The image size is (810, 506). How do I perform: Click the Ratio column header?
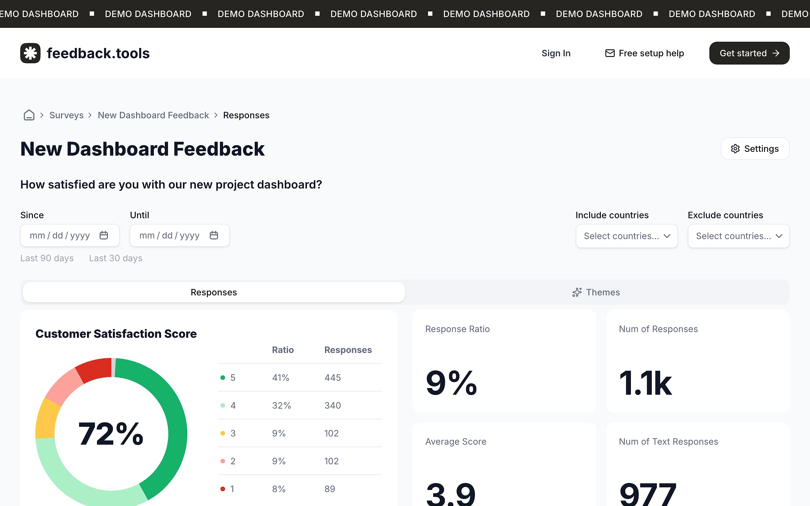[283, 350]
